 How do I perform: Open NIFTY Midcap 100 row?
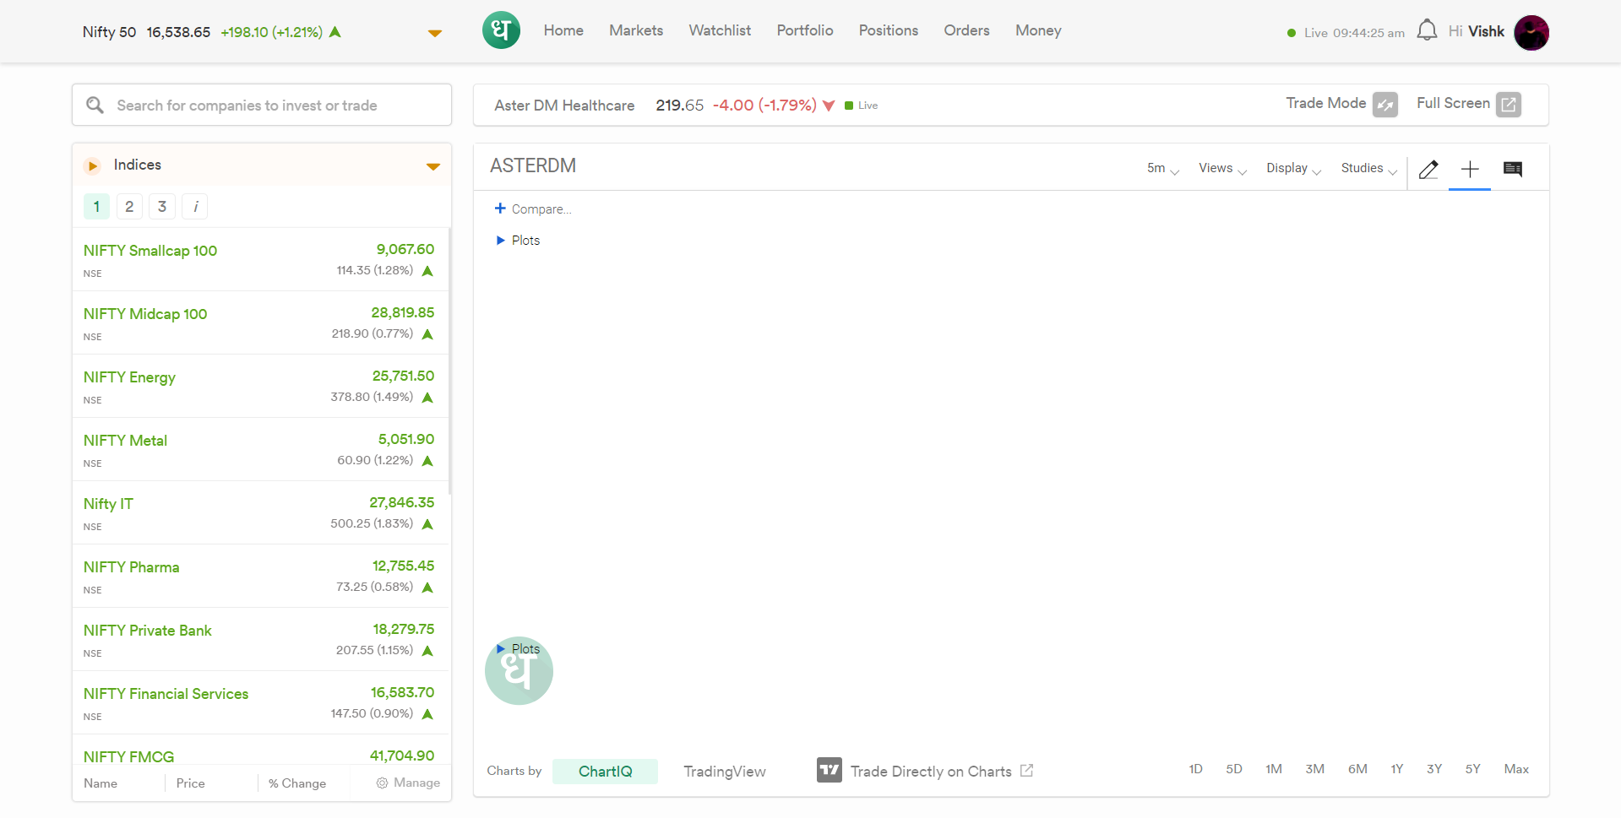(260, 322)
